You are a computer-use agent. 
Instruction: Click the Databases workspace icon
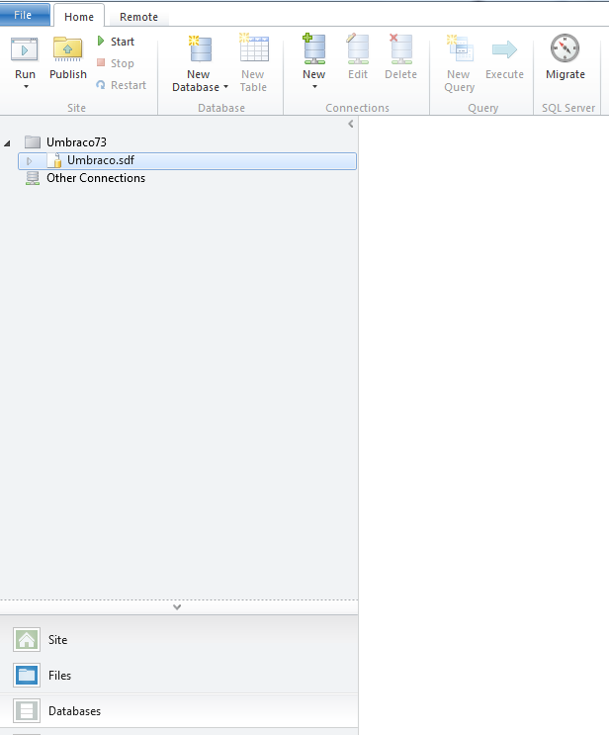(27, 711)
